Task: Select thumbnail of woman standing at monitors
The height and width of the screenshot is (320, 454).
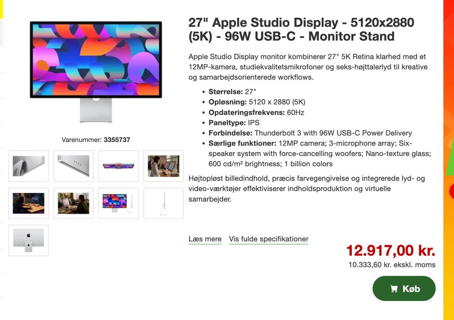Action: 164,166
